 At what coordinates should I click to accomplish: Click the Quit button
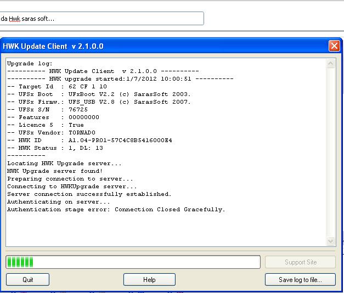click(28, 279)
